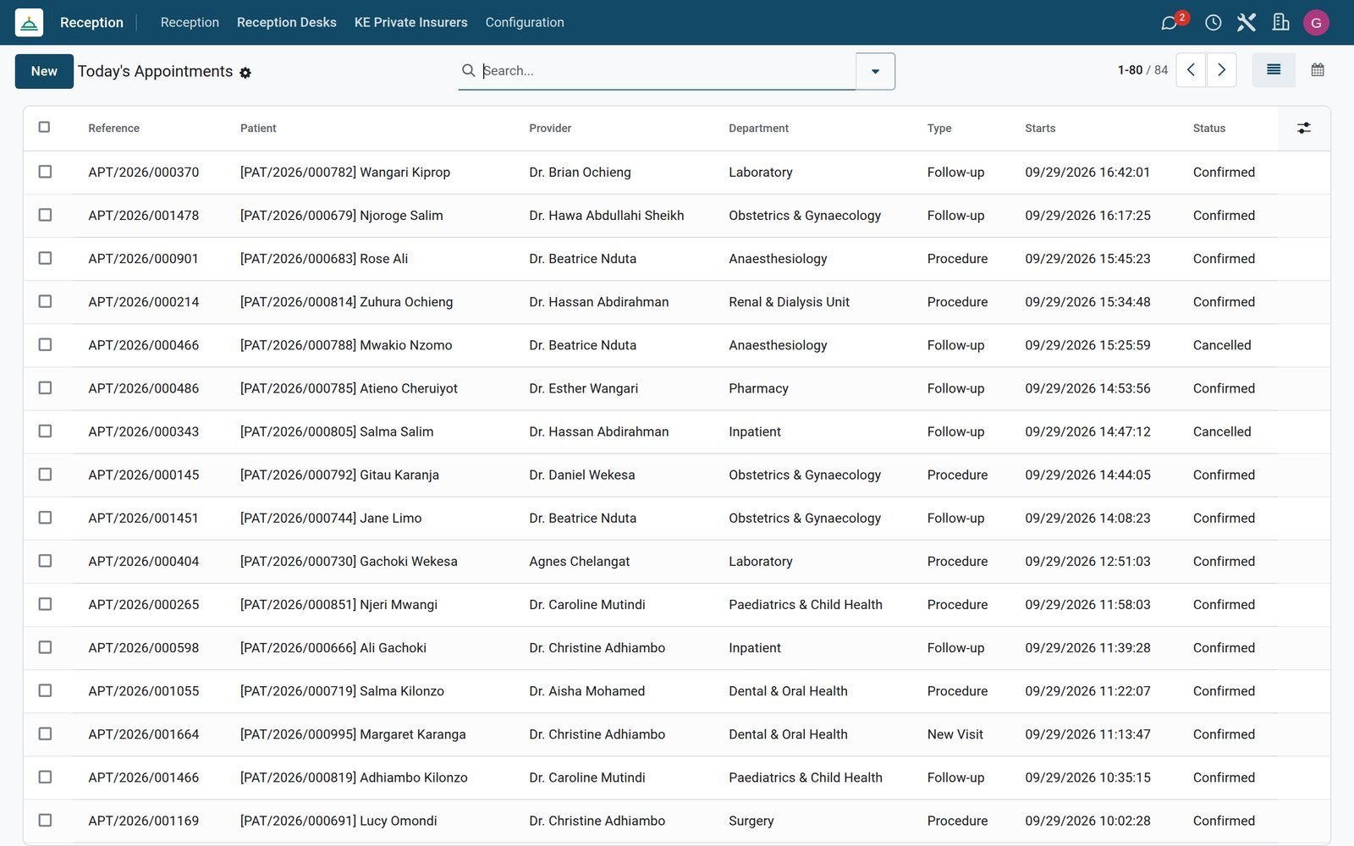Click the New Visit type cell
Screen dimensions: 1354x846
pyautogui.click(x=955, y=734)
